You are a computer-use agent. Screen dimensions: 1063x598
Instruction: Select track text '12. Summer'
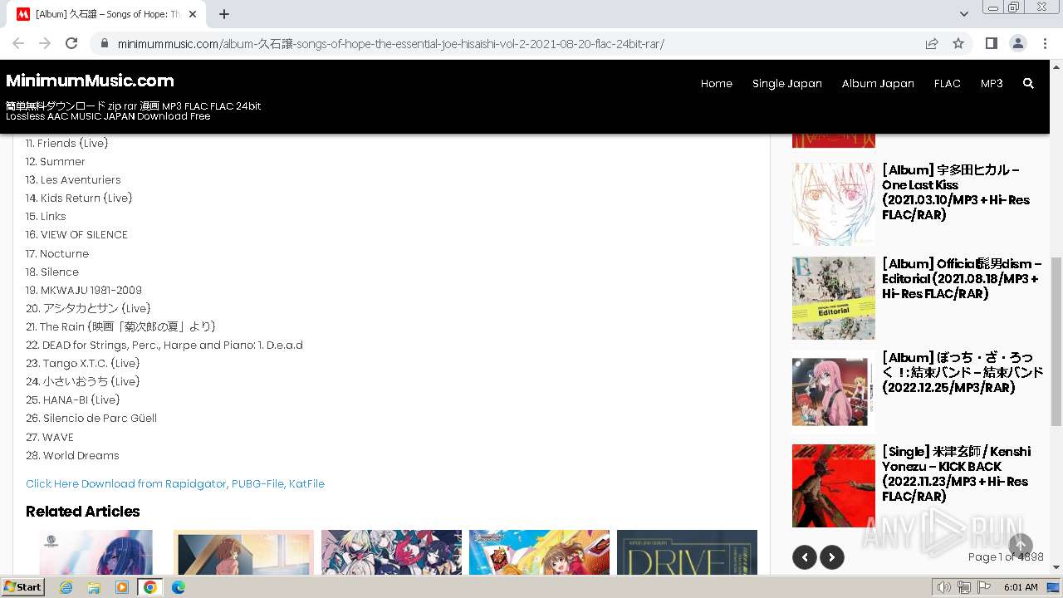point(55,161)
